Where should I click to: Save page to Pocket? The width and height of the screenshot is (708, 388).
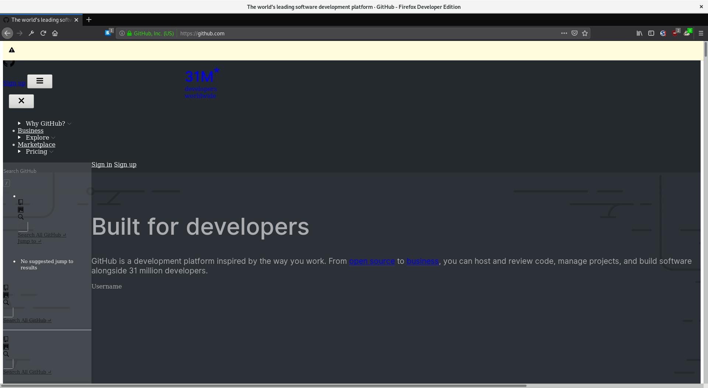[575, 33]
